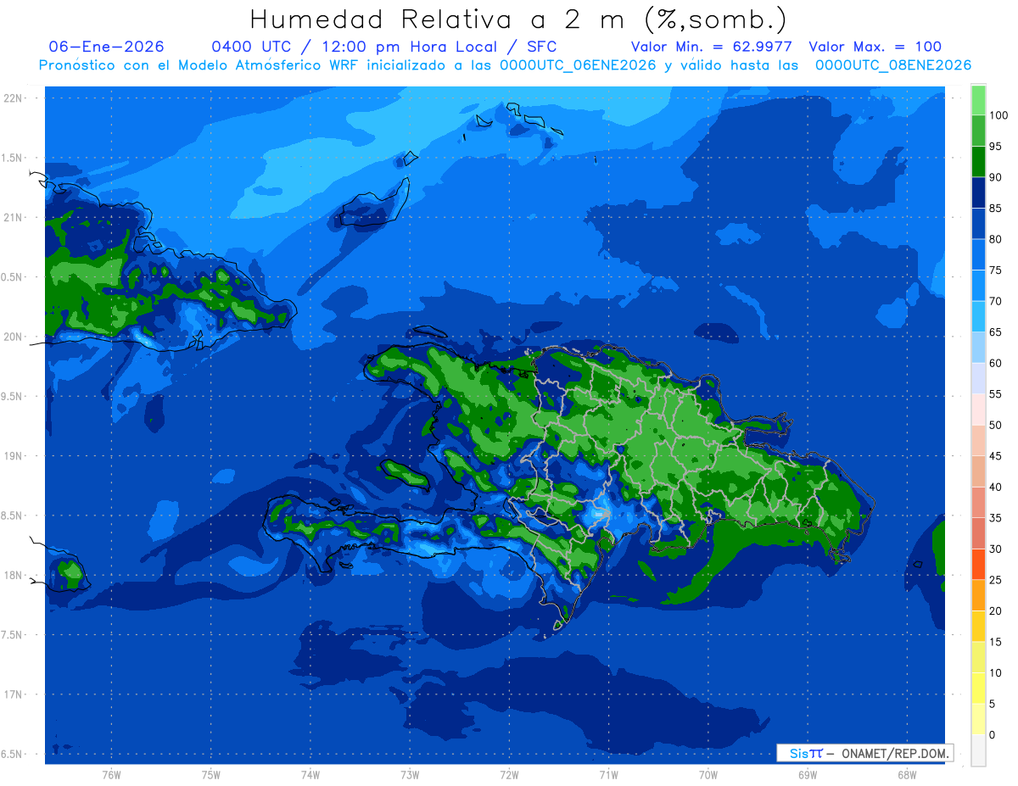
Task: Pick legend swatch between 95 and 100
Action: tap(978, 131)
